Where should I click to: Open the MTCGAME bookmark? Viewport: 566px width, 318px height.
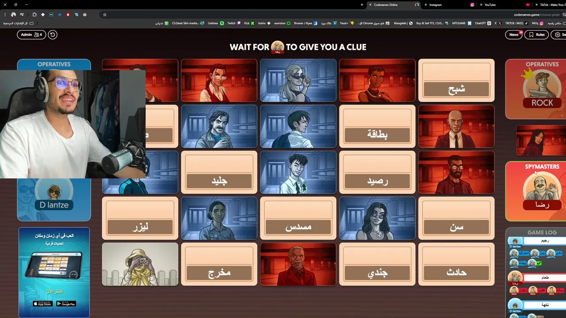tap(462, 23)
